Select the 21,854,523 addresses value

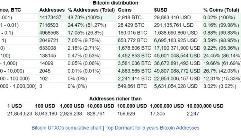[20, 114]
